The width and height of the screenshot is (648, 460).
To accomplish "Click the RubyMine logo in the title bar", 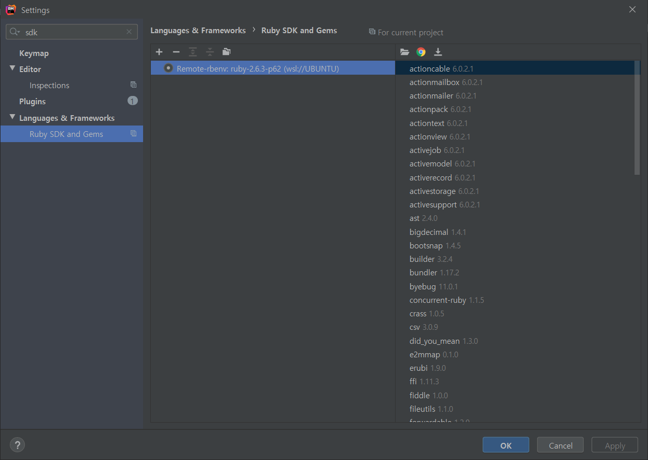I will [x=10, y=9].
